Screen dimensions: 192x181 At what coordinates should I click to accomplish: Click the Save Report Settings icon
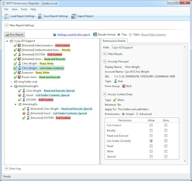(x=40, y=16)
